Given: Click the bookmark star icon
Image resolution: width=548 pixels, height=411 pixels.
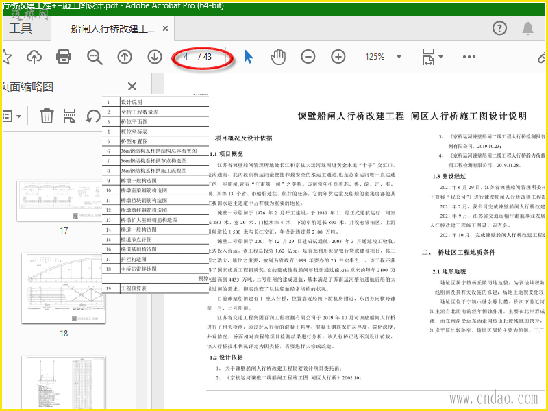Looking at the screenshot, I should click(7, 57).
